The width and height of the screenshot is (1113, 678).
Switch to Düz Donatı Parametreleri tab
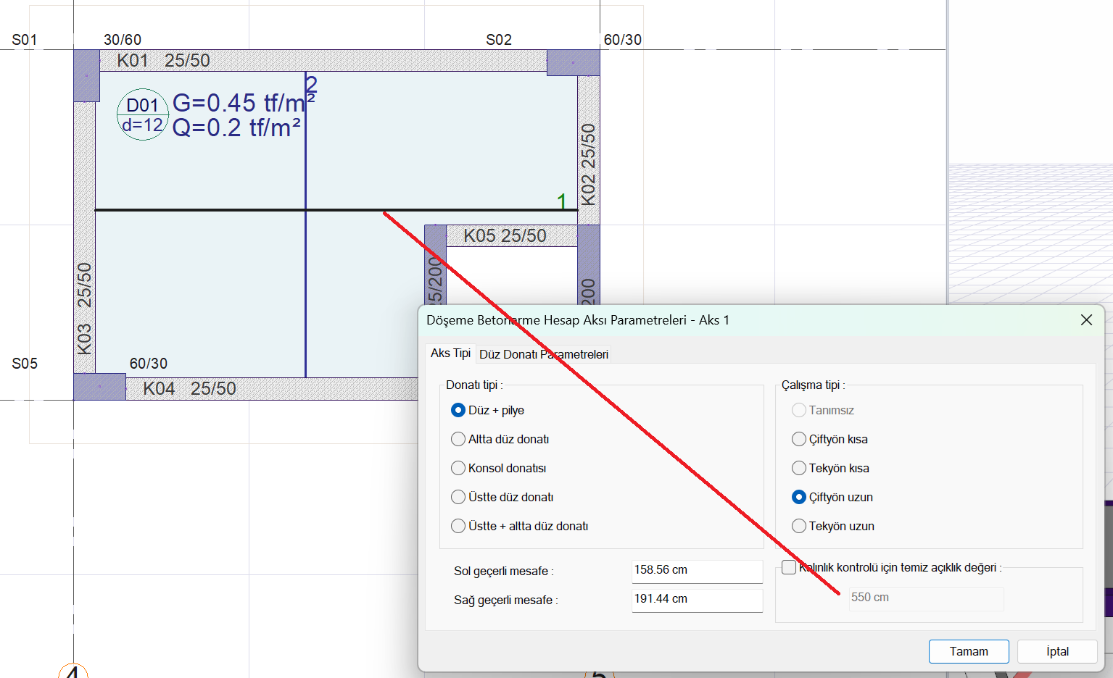pyautogui.click(x=544, y=354)
